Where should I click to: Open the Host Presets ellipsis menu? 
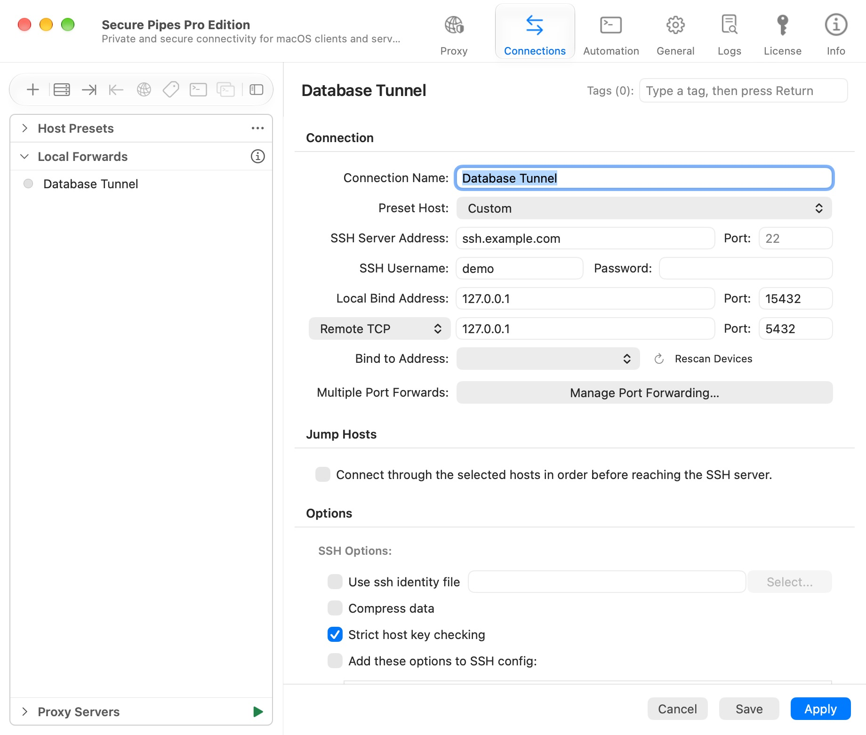(257, 128)
